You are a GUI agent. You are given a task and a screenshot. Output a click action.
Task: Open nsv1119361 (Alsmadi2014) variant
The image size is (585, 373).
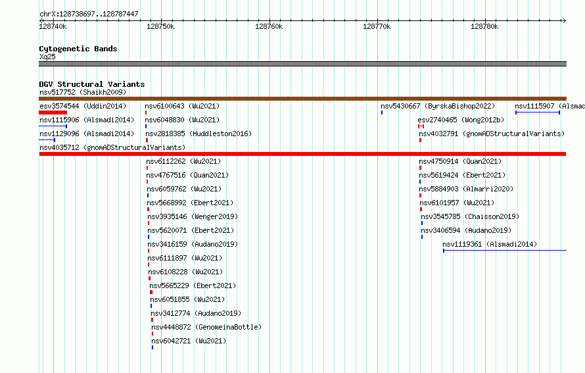click(x=490, y=244)
